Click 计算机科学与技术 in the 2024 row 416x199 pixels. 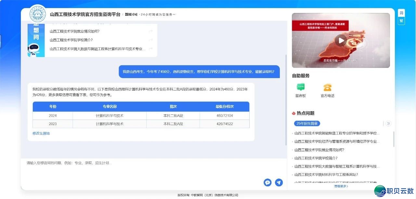click(110, 116)
